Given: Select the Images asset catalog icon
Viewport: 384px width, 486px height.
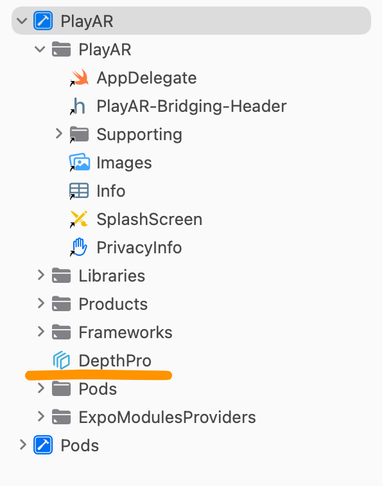Looking at the screenshot, I should tap(80, 162).
